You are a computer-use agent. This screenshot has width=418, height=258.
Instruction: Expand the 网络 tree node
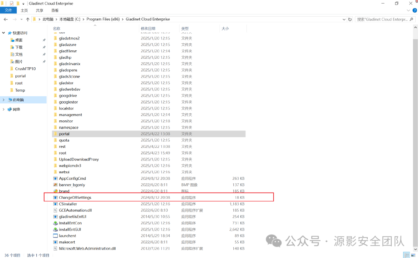coord(3,109)
